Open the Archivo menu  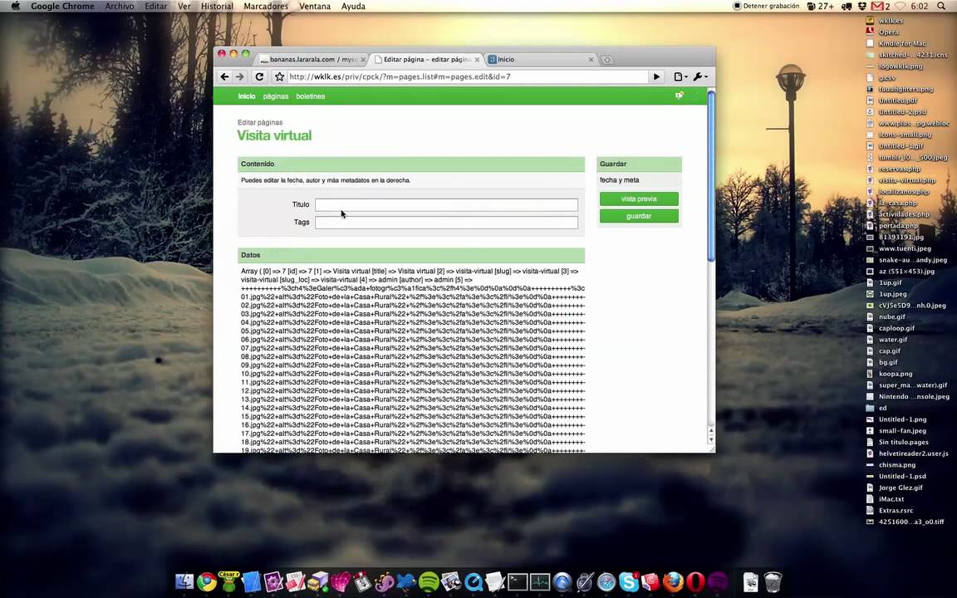[120, 6]
